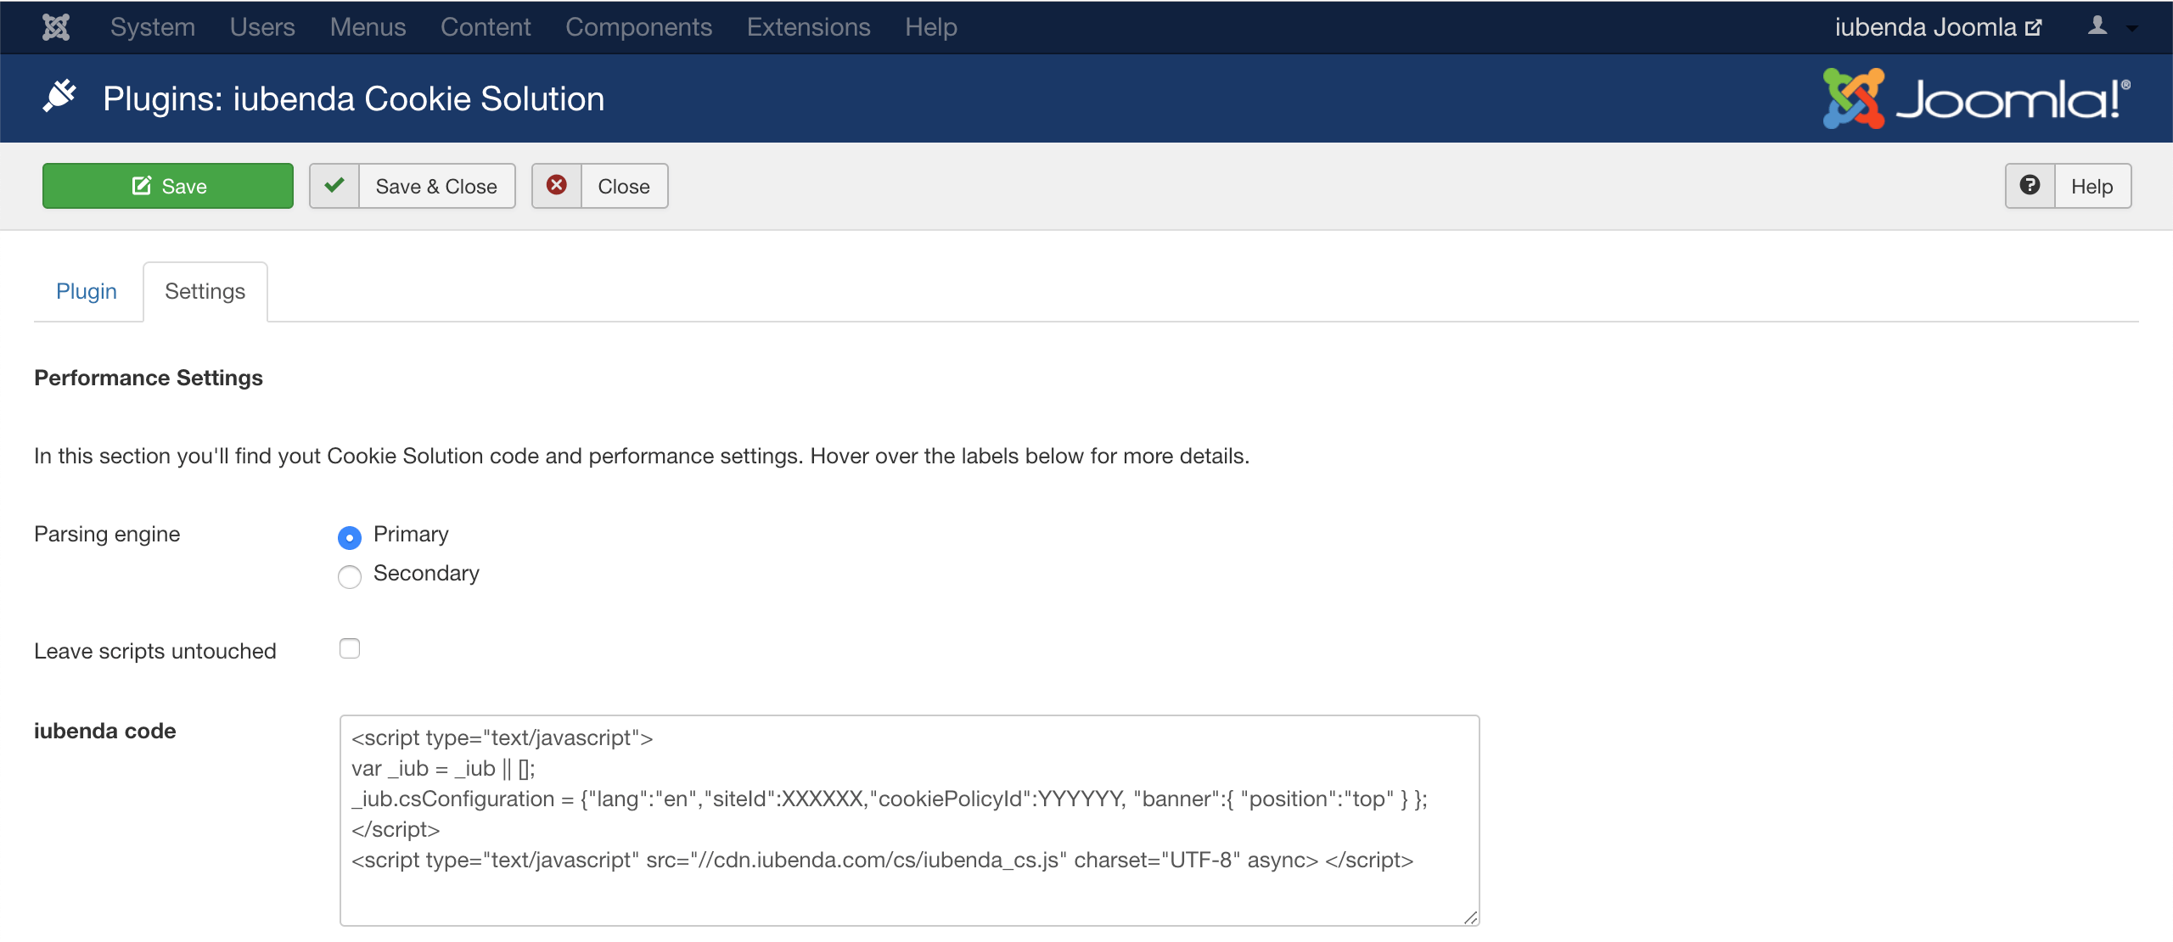Open the user account icon at top right
The image size is (2173, 942).
pos(2097,26)
